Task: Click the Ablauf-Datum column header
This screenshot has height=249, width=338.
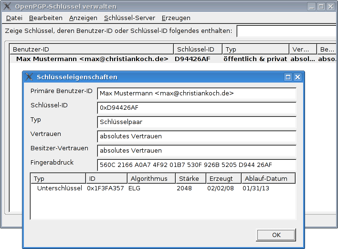Action: click(x=268, y=178)
